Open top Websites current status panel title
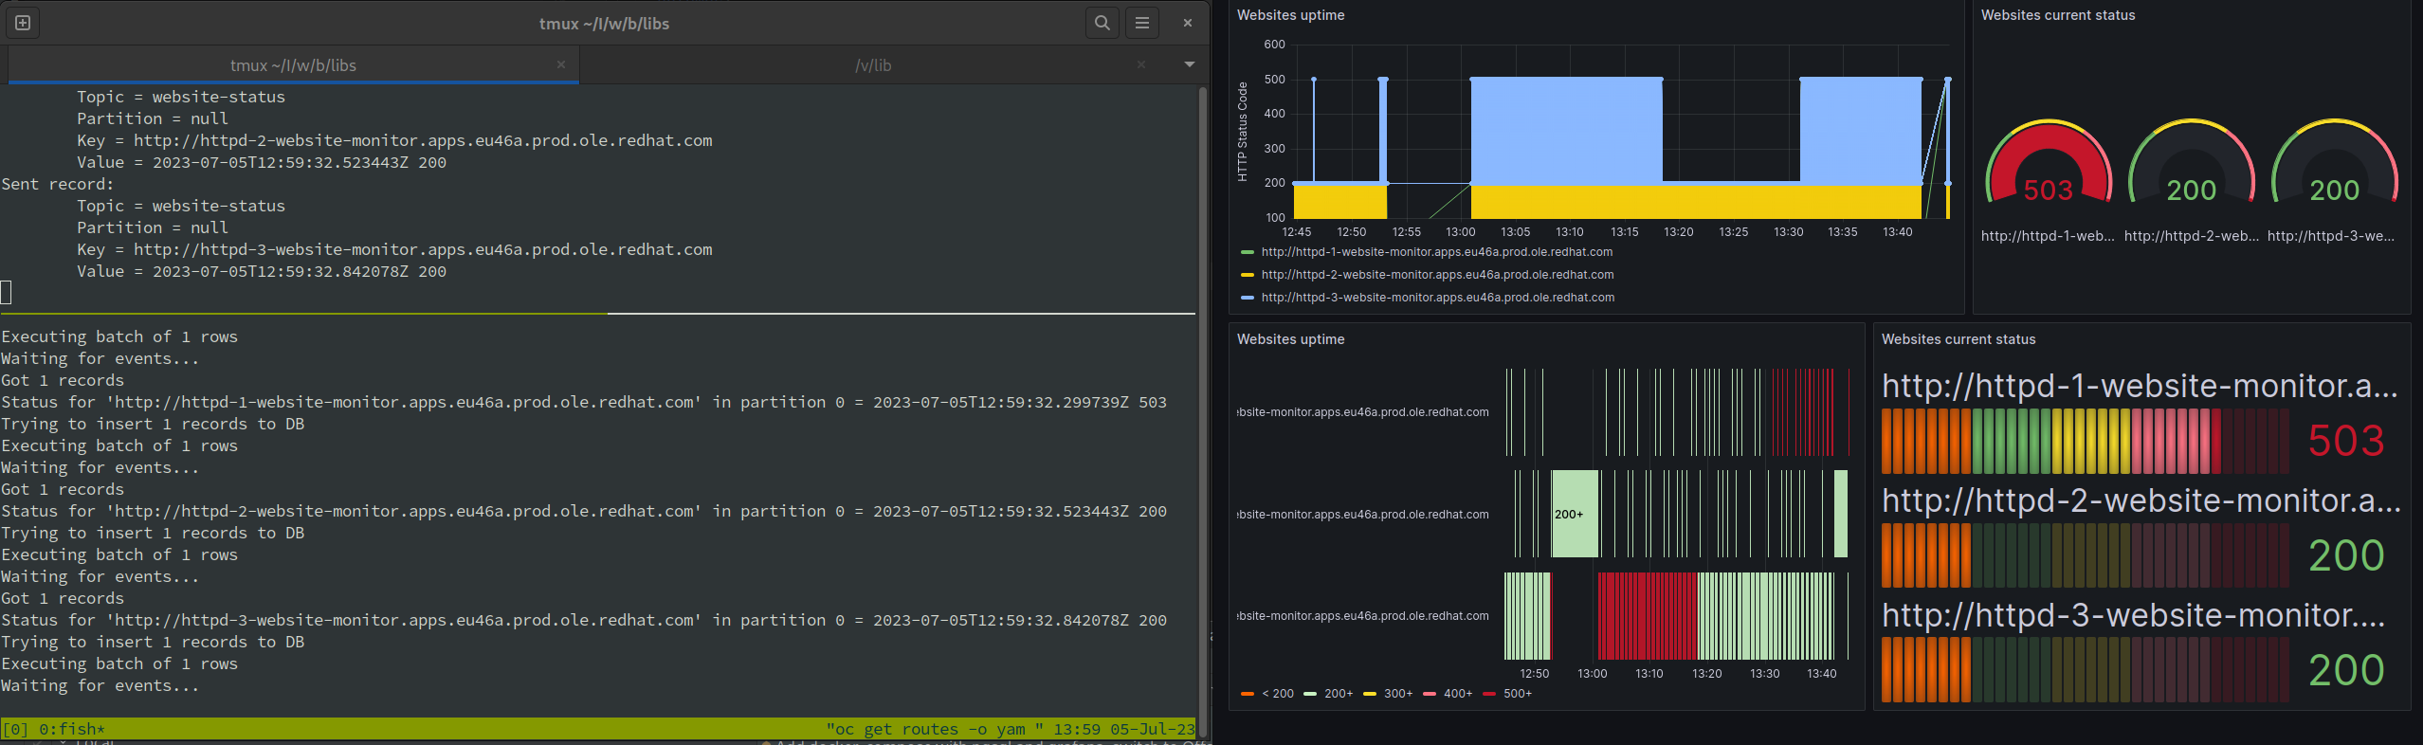This screenshot has width=2423, height=745. (2058, 15)
